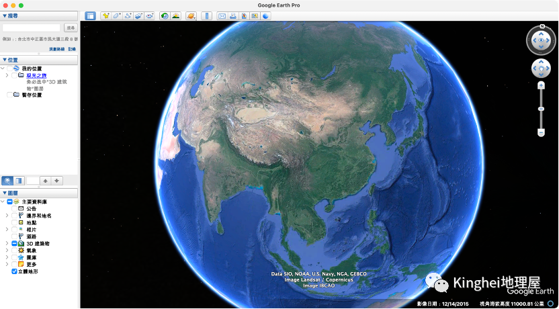Open the planet switcher dropdown
The width and height of the screenshot is (559, 309).
(191, 15)
